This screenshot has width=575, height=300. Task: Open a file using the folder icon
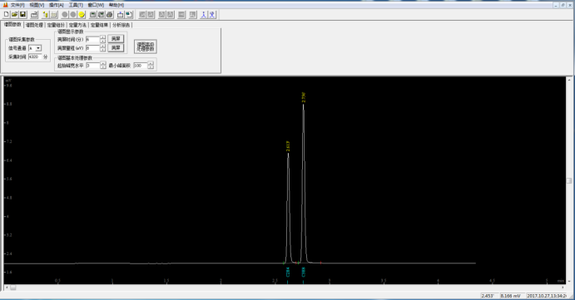[14, 15]
